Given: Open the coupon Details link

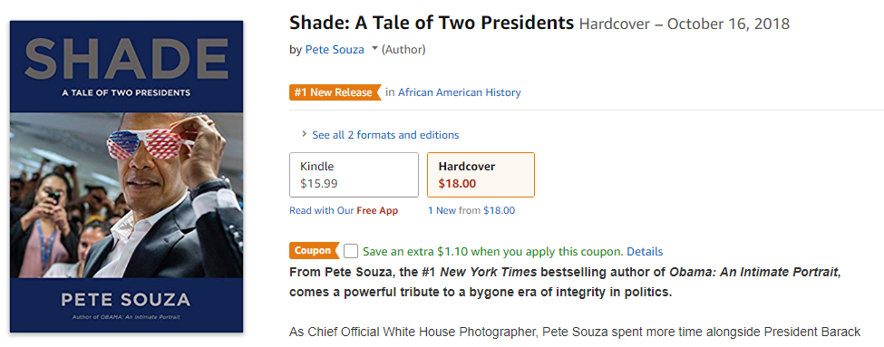Looking at the screenshot, I should coord(645,251).
